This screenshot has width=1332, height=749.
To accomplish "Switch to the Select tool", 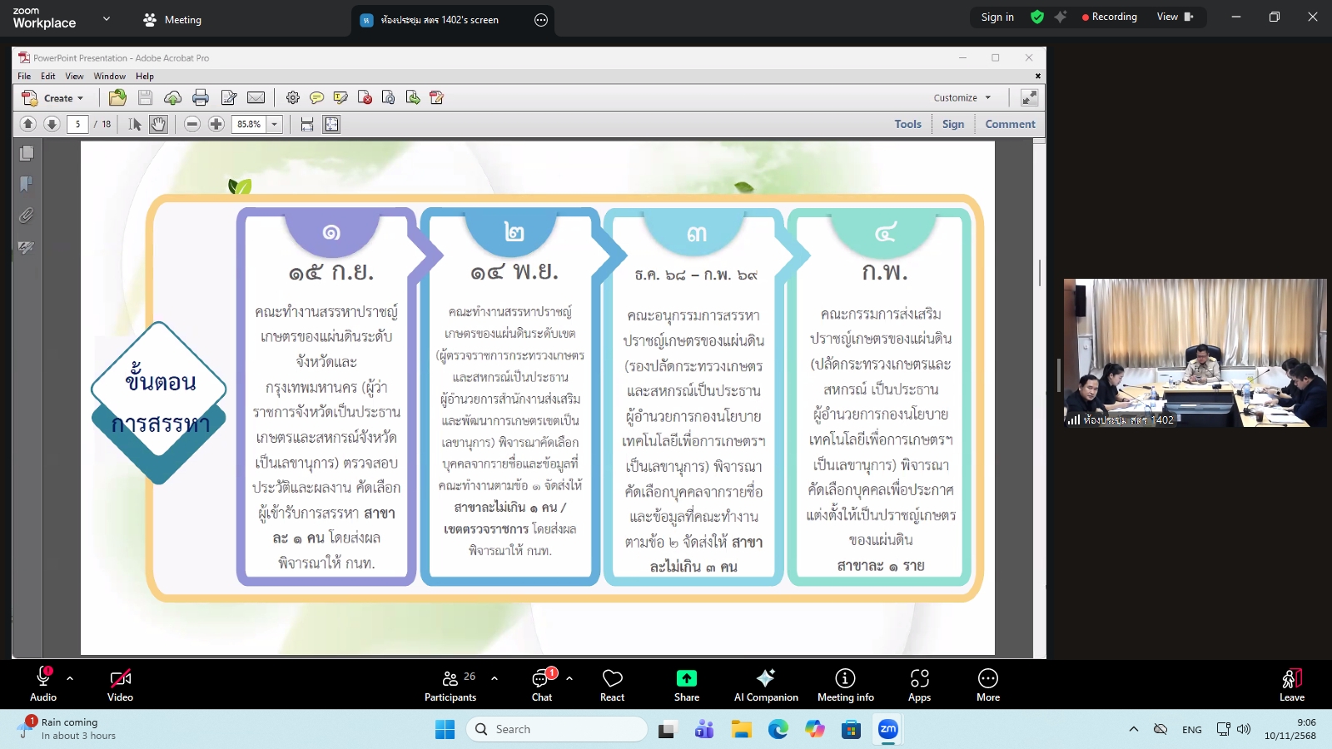I will [133, 124].
